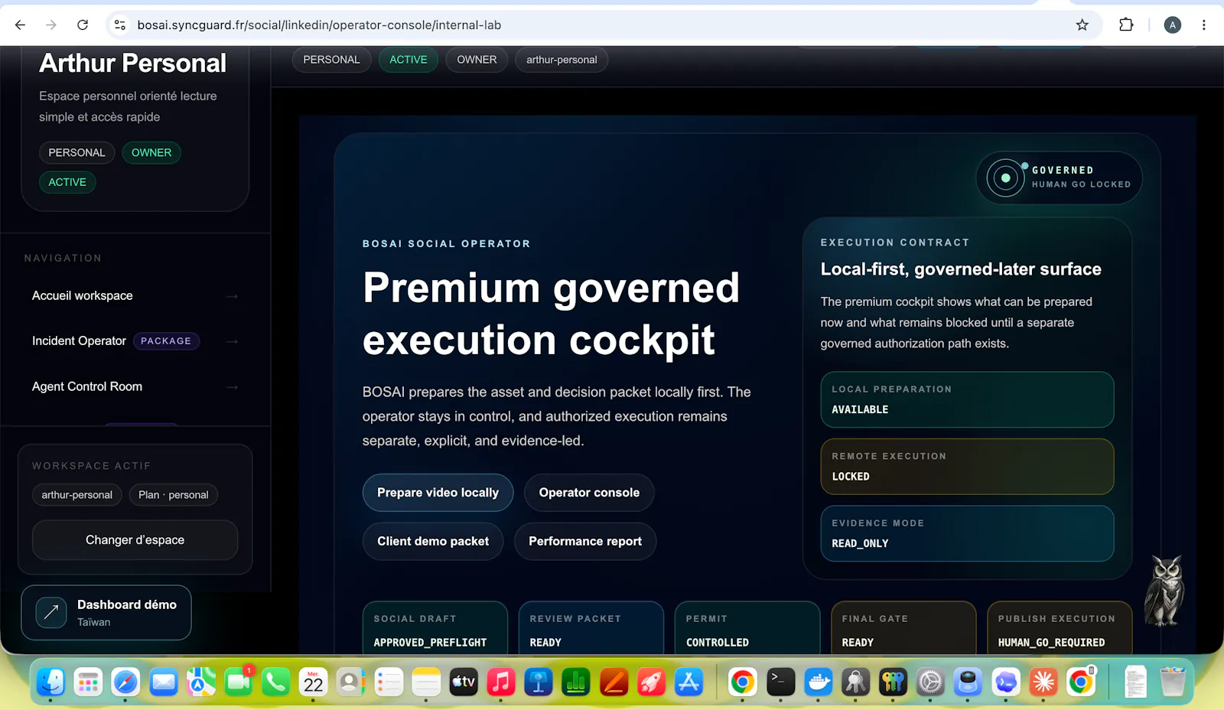Open Finder from the dock

(x=50, y=682)
